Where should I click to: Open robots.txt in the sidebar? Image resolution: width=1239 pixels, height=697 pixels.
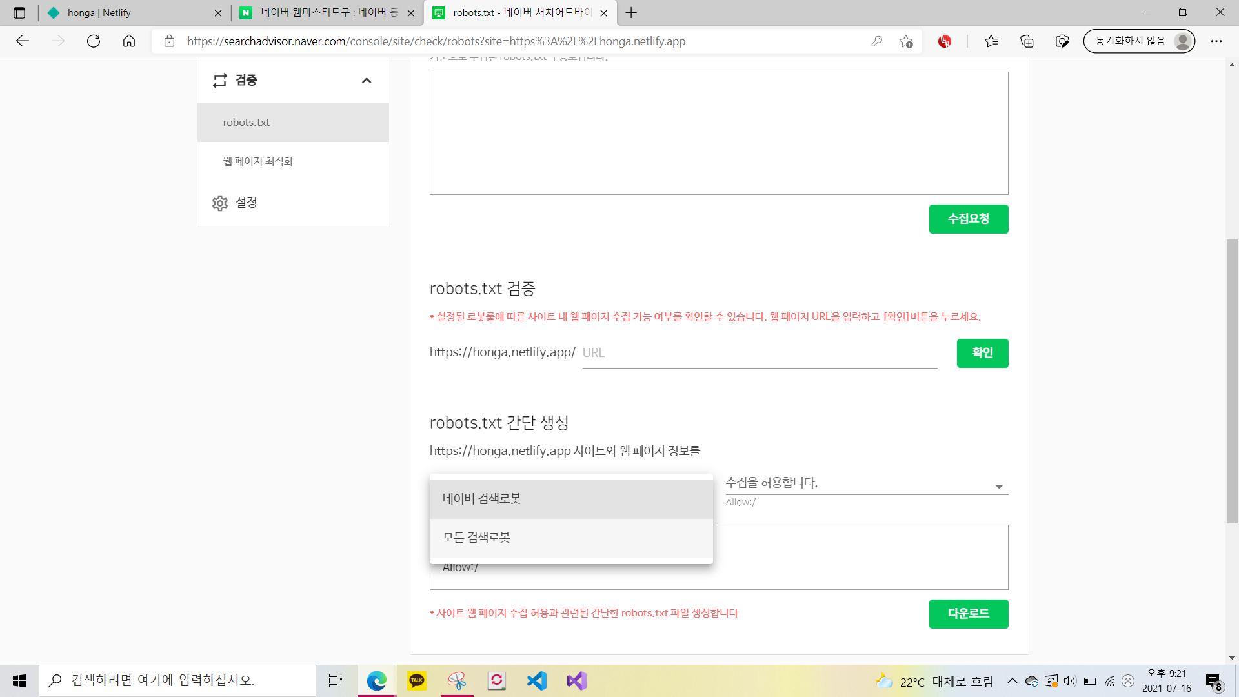293,123
